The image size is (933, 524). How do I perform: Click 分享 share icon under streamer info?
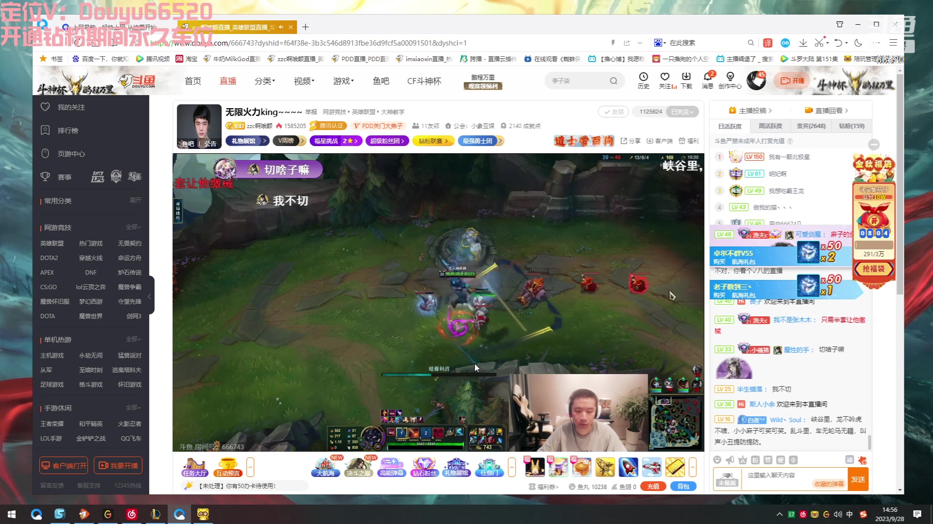631,141
